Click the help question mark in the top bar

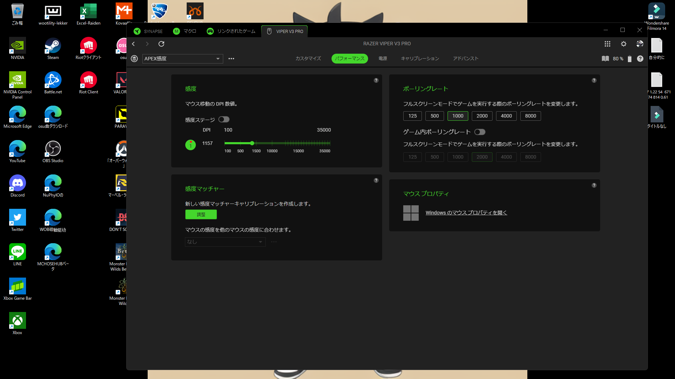(640, 59)
